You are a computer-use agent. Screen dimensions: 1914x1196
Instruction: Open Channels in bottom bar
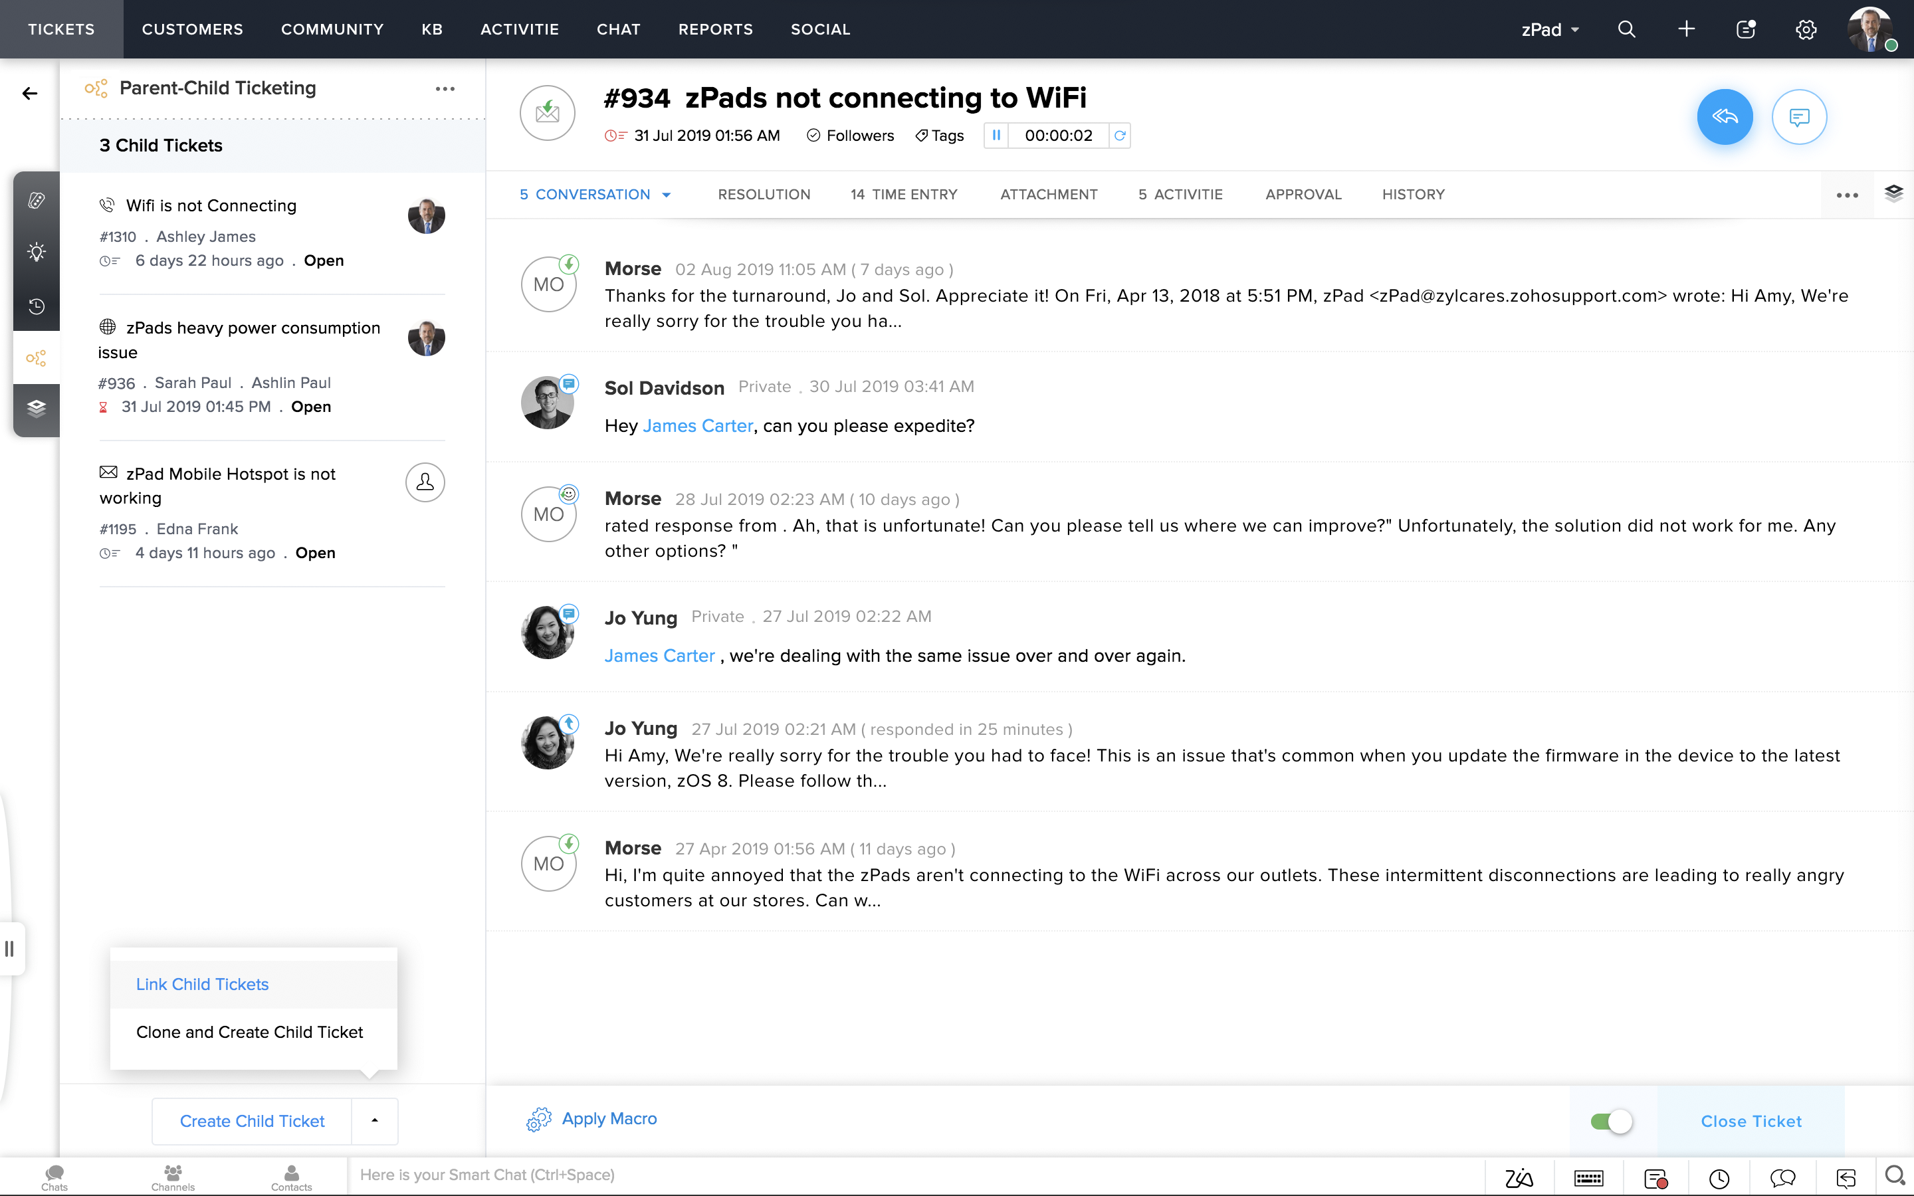(173, 1177)
